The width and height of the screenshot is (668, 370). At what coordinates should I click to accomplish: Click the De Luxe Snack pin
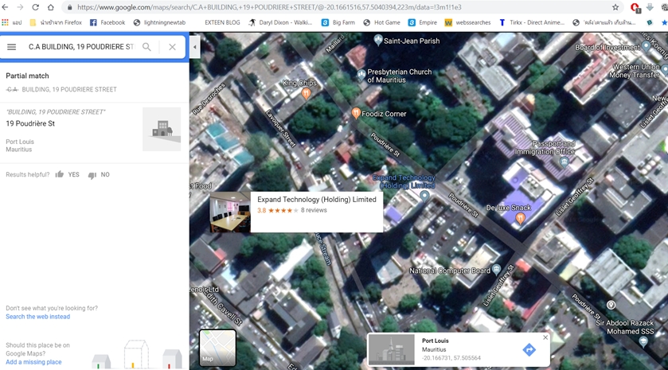(520, 217)
